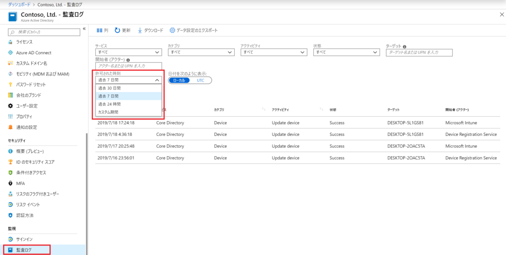Click the リスクのフラグ付きユーザー icon
506x255 pixels.
[x=10, y=194]
